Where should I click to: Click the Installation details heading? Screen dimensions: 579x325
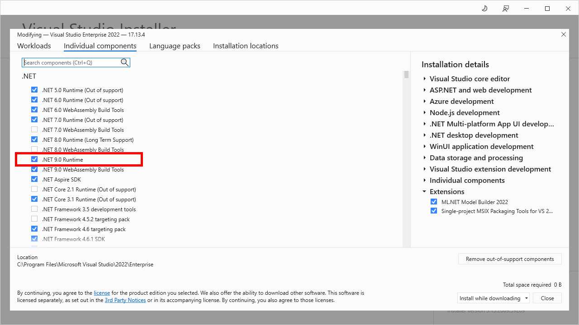coord(455,65)
